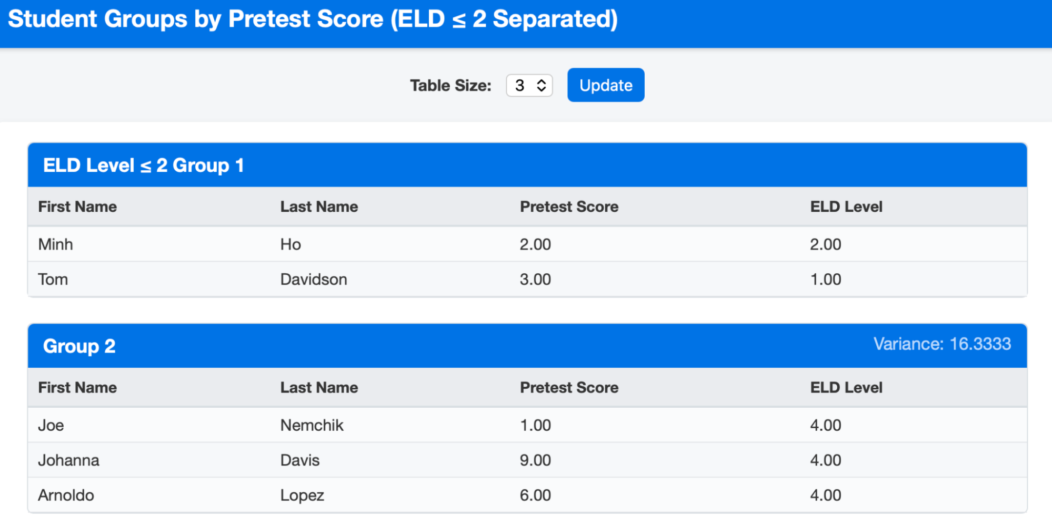Select the Minh Ho row
The width and height of the screenshot is (1052, 527).
pyautogui.click(x=526, y=244)
